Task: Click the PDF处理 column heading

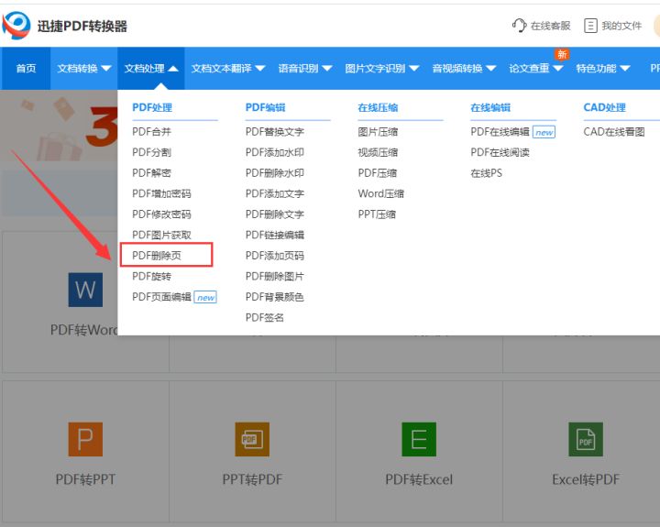Action: point(152,107)
